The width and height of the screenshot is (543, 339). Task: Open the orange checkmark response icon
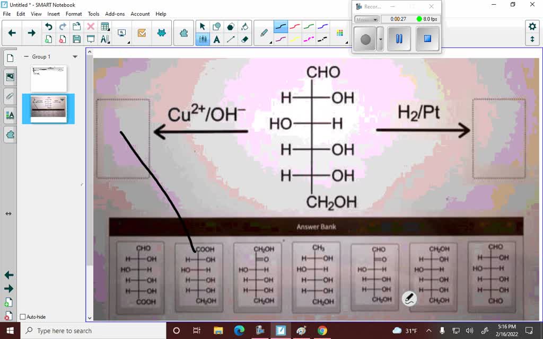[142, 33]
